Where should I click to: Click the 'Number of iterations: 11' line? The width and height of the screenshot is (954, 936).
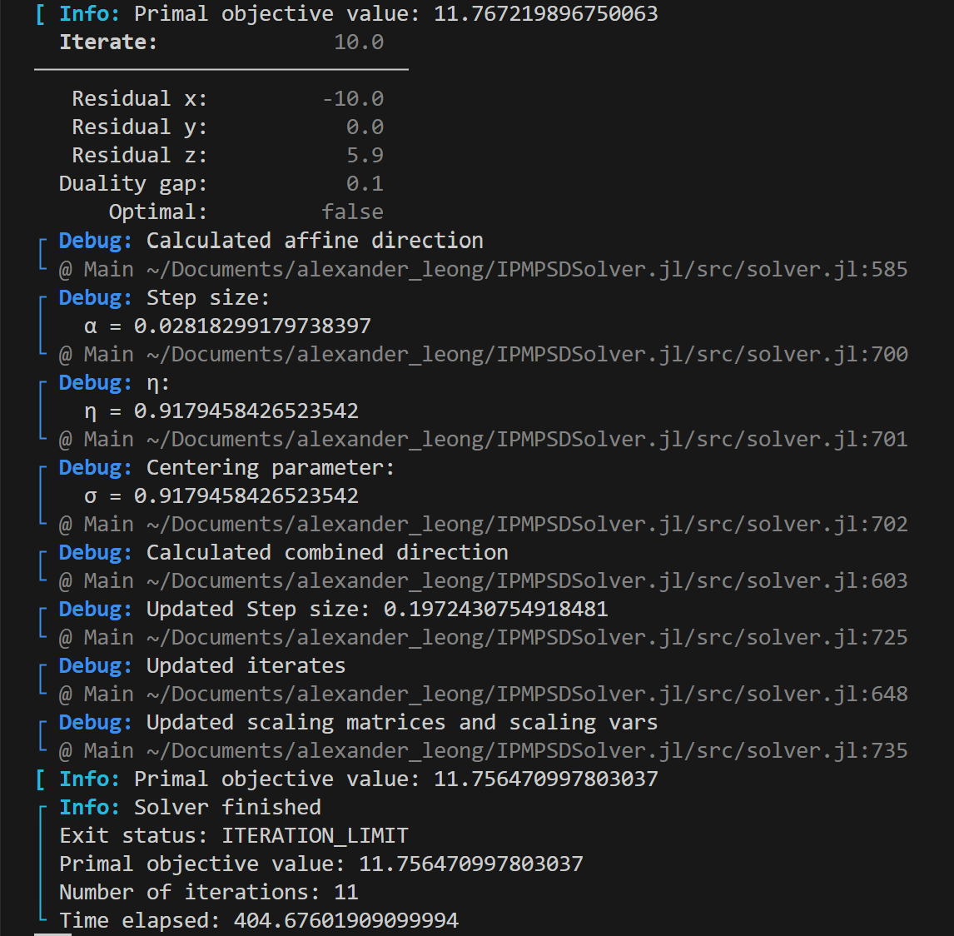[x=209, y=892]
